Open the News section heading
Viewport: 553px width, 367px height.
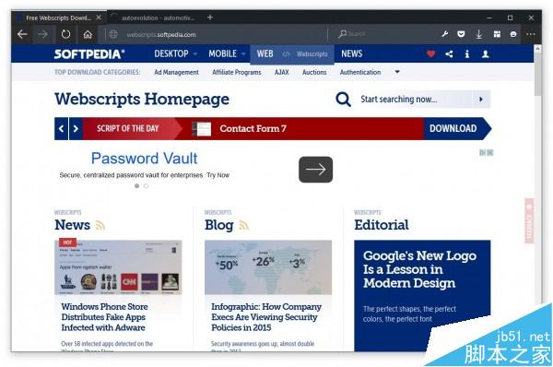coord(72,225)
